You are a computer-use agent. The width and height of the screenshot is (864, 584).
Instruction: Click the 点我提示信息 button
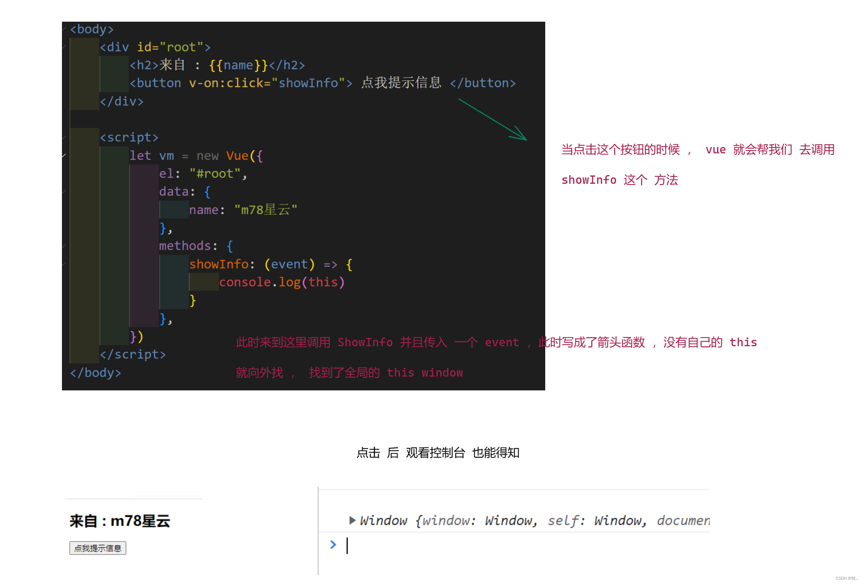(98, 548)
